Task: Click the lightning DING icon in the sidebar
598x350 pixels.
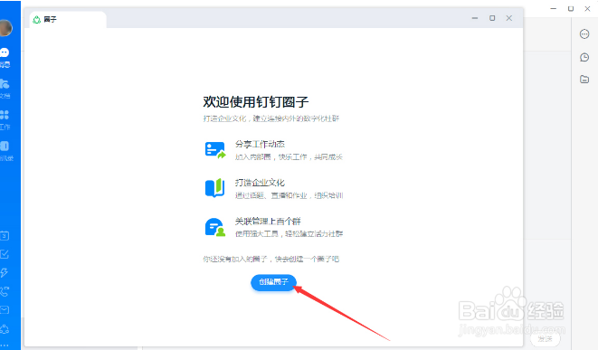Action: 5,272
